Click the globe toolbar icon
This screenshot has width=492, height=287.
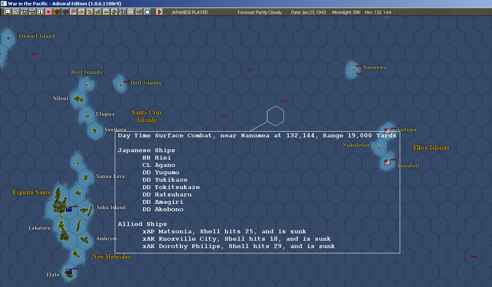114,12
